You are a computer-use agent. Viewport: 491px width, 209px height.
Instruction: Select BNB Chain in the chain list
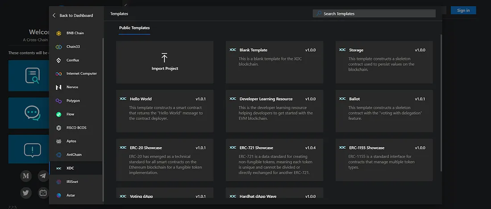point(76,33)
